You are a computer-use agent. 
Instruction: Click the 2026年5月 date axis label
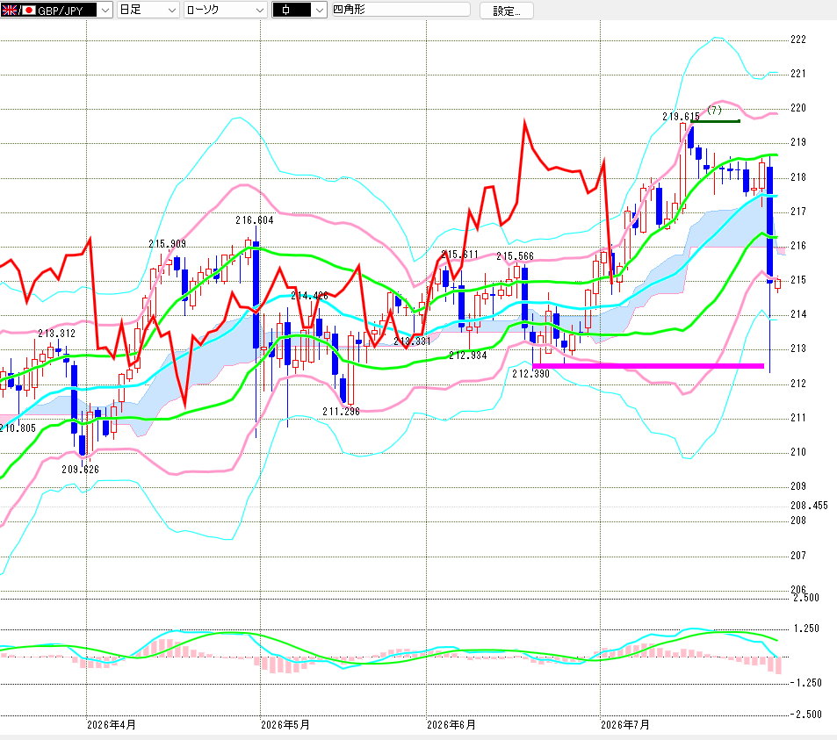point(285,724)
